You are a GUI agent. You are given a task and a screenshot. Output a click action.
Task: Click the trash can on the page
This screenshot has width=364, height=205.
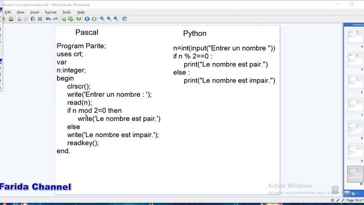pos(335,190)
